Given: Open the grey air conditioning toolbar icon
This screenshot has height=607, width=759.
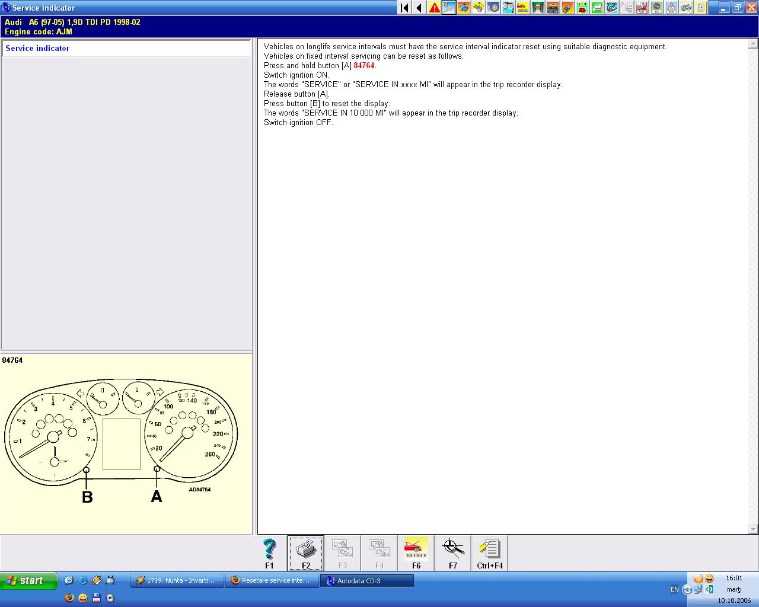Looking at the screenshot, I should click(656, 8).
